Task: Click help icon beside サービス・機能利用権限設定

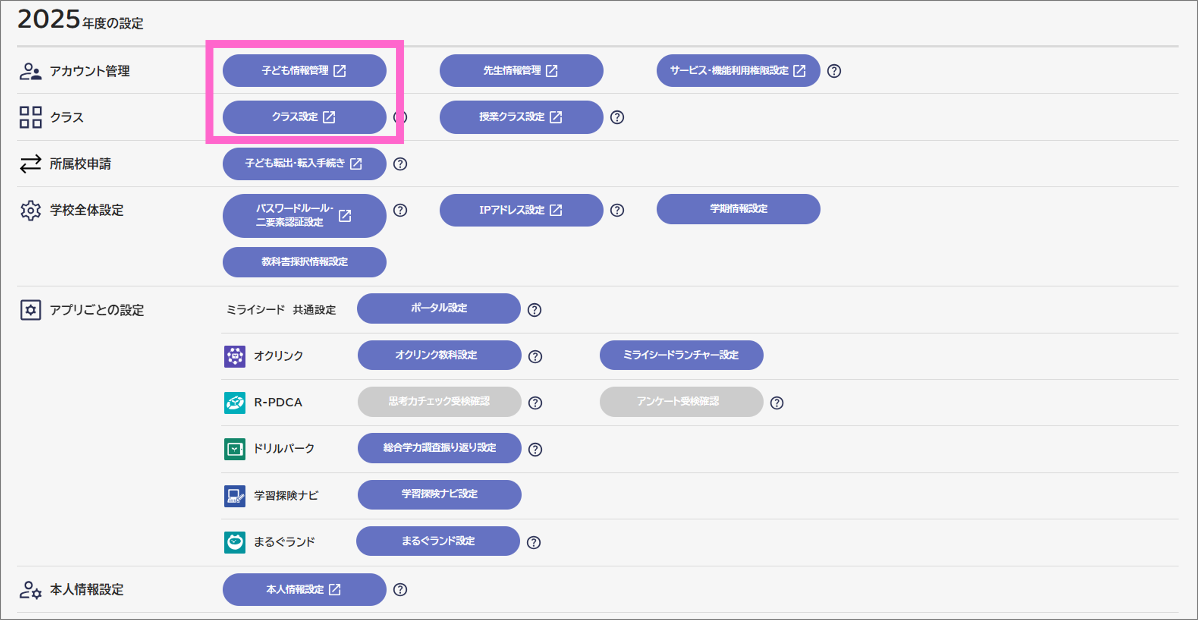Action: 834,71
